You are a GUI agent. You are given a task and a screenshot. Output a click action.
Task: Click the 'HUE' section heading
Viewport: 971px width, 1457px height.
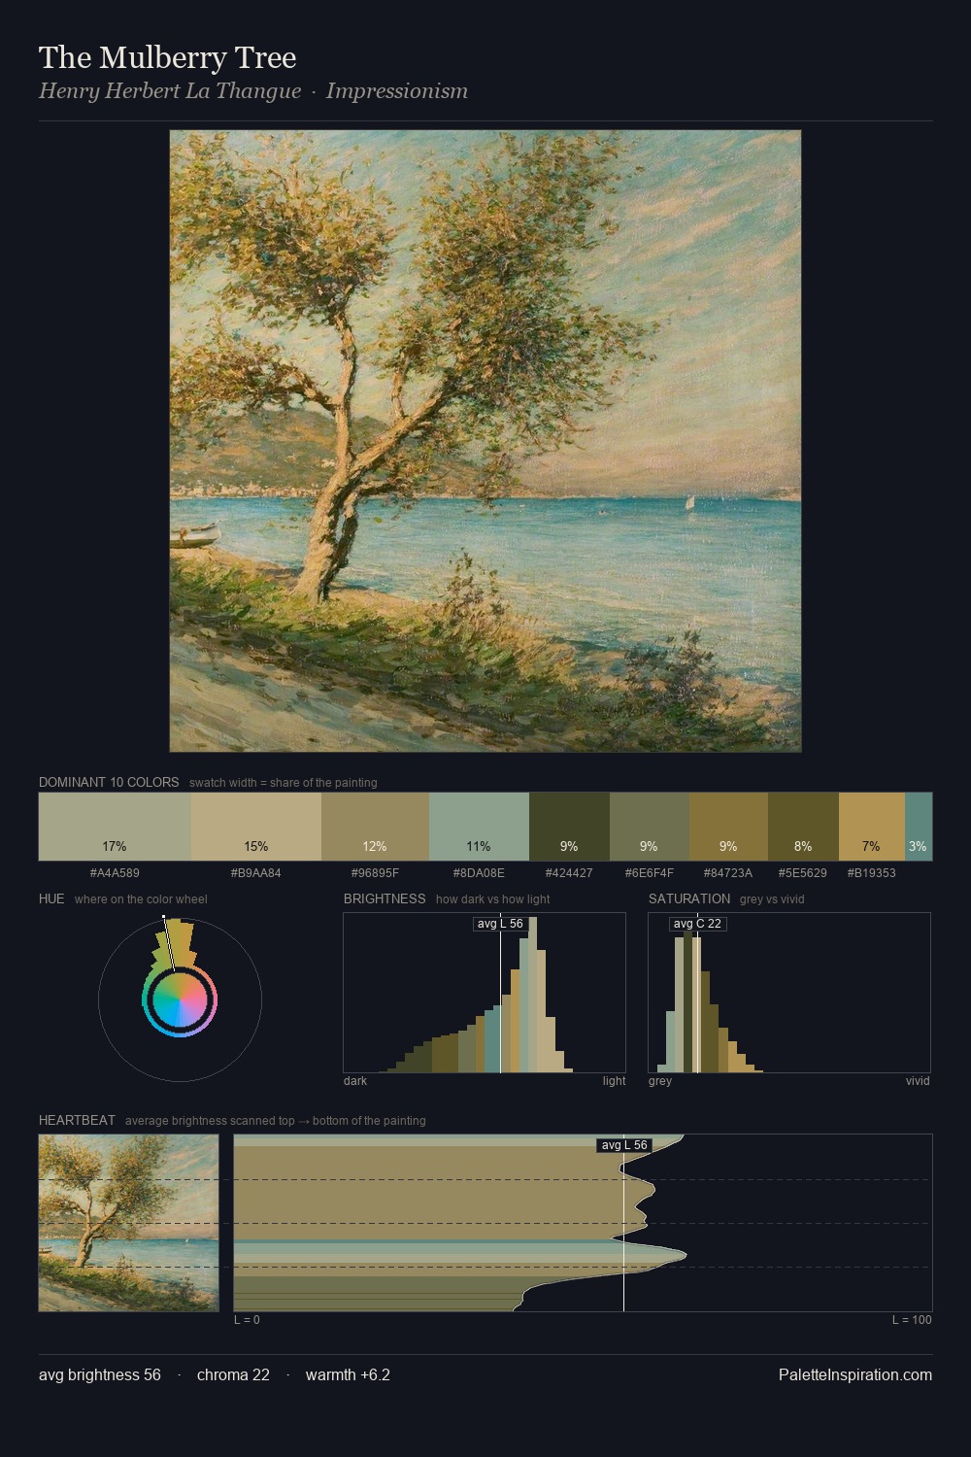51,898
